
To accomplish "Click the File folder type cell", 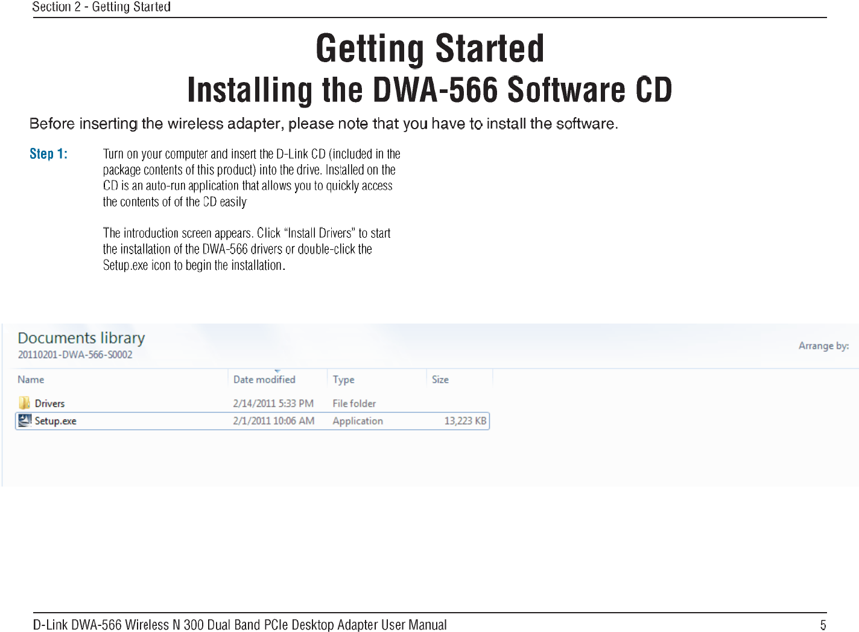I will click(x=354, y=403).
